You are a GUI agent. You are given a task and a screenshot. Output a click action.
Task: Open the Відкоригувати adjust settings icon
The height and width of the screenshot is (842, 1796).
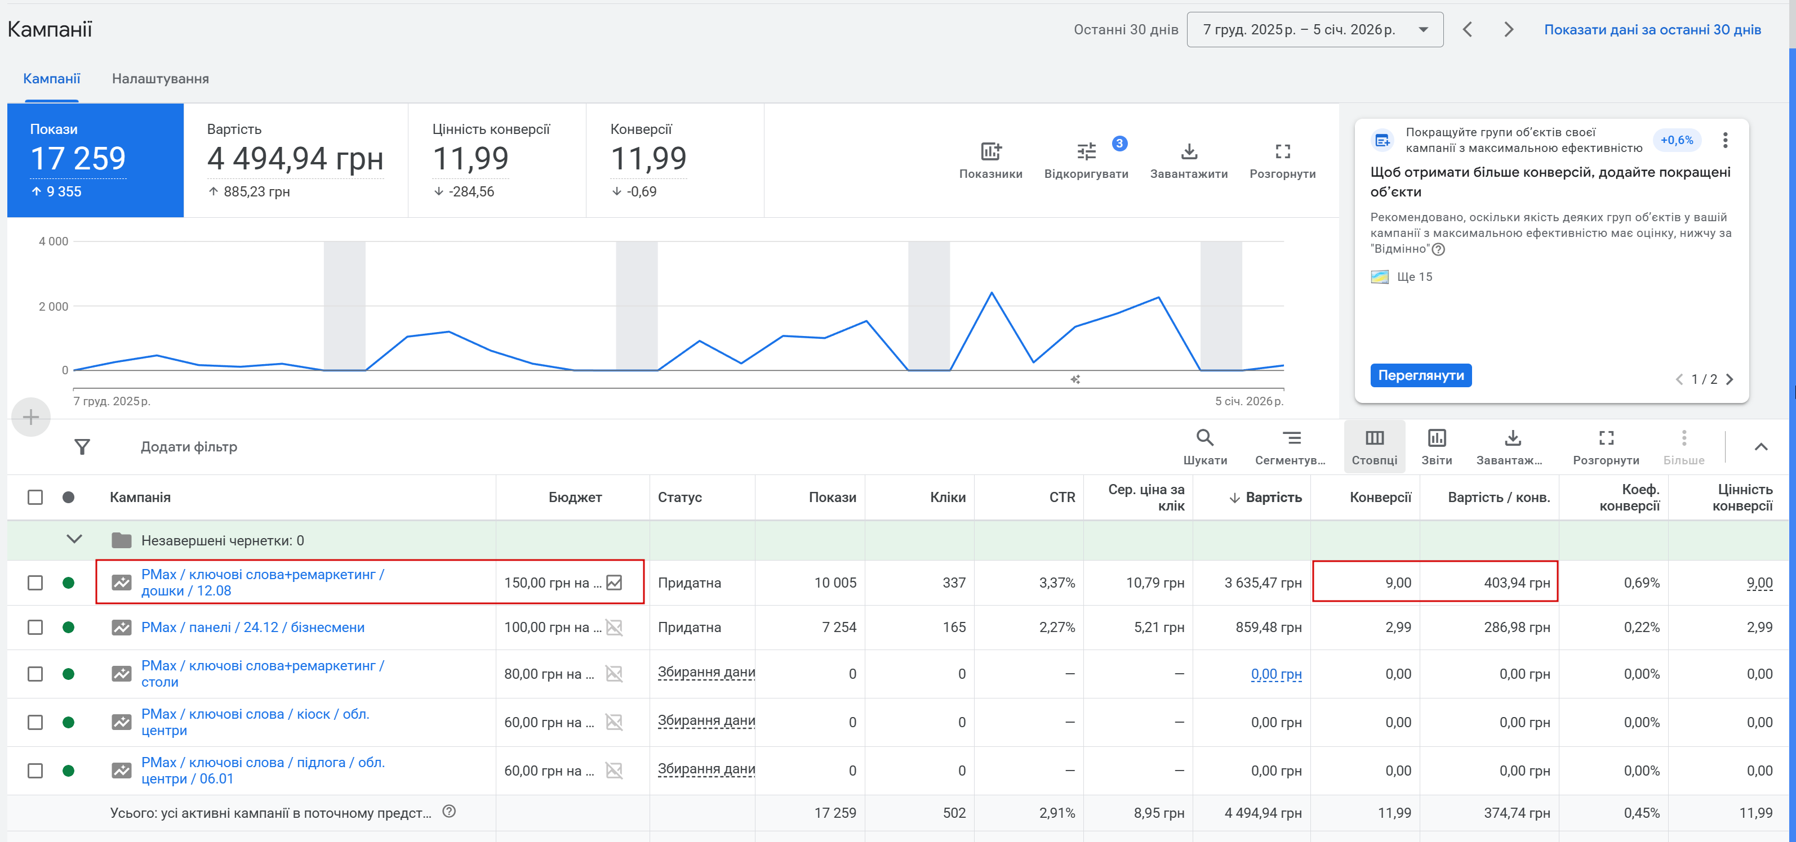pos(1086,152)
